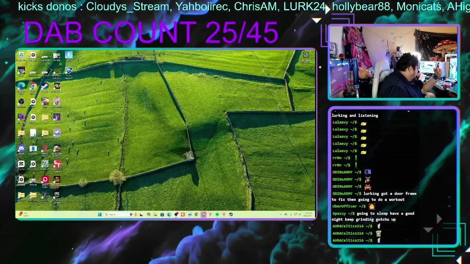Screen dimensions: 470x264
Task: Click the DAB COUNT 25/45 text
Action: (151, 32)
